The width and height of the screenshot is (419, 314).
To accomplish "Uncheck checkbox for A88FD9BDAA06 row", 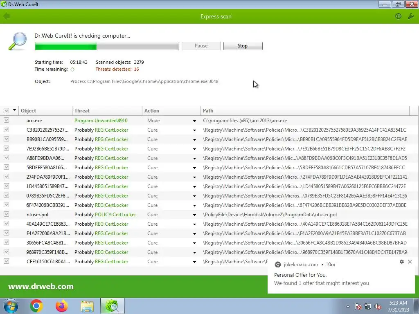I will click(7, 158).
